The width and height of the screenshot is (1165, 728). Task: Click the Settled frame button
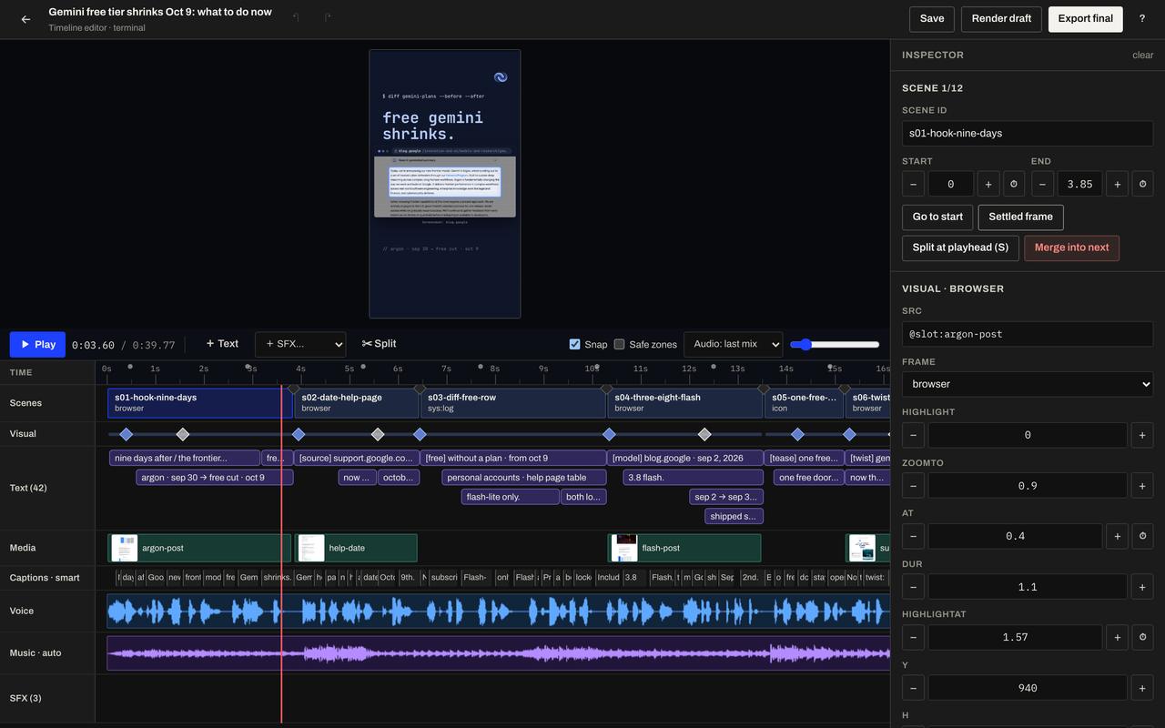point(1020,217)
